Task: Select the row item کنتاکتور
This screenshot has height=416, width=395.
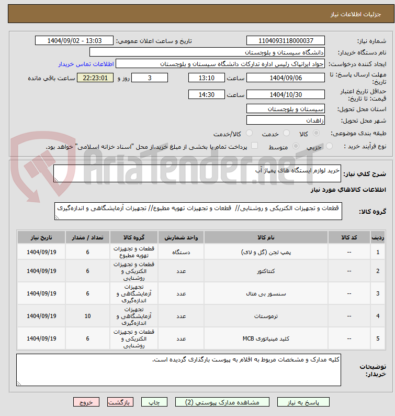Action: [x=266, y=271]
